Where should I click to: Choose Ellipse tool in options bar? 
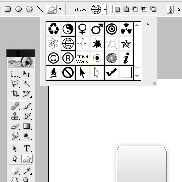coord(19,9)
